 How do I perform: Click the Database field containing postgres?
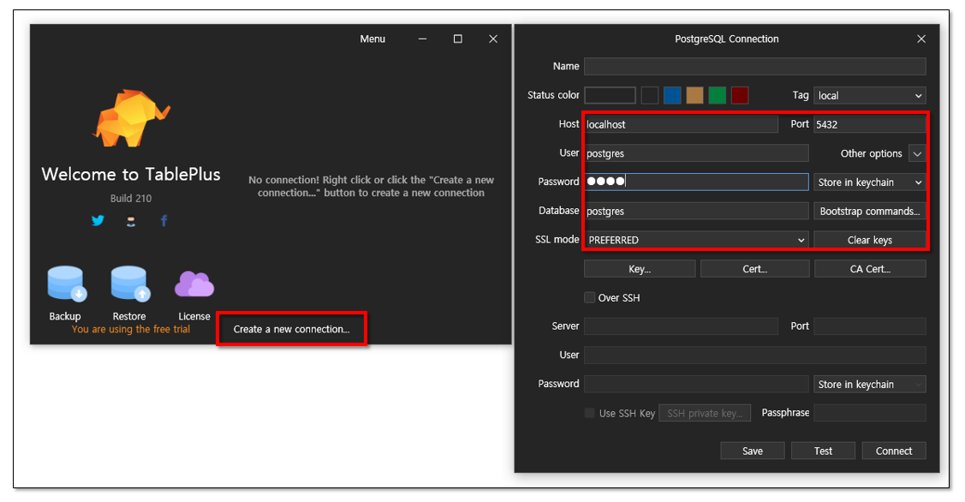pos(696,211)
